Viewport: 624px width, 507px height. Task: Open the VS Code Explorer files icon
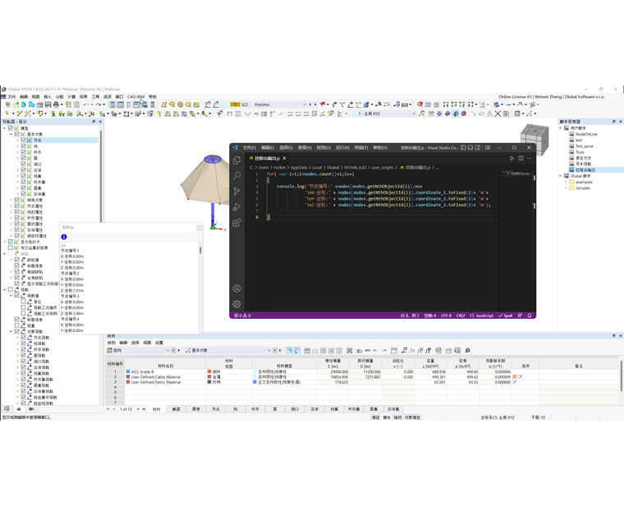pos(236,160)
